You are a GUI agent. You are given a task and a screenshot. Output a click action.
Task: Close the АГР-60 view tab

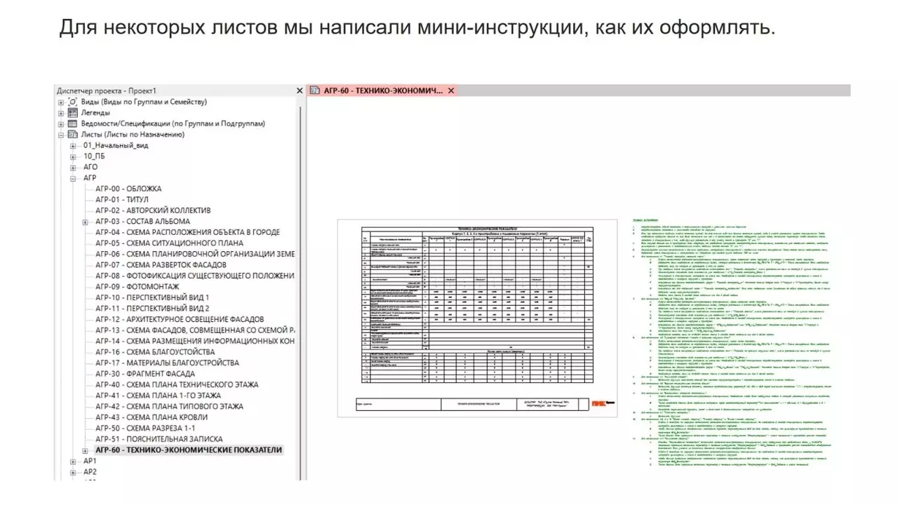click(451, 90)
